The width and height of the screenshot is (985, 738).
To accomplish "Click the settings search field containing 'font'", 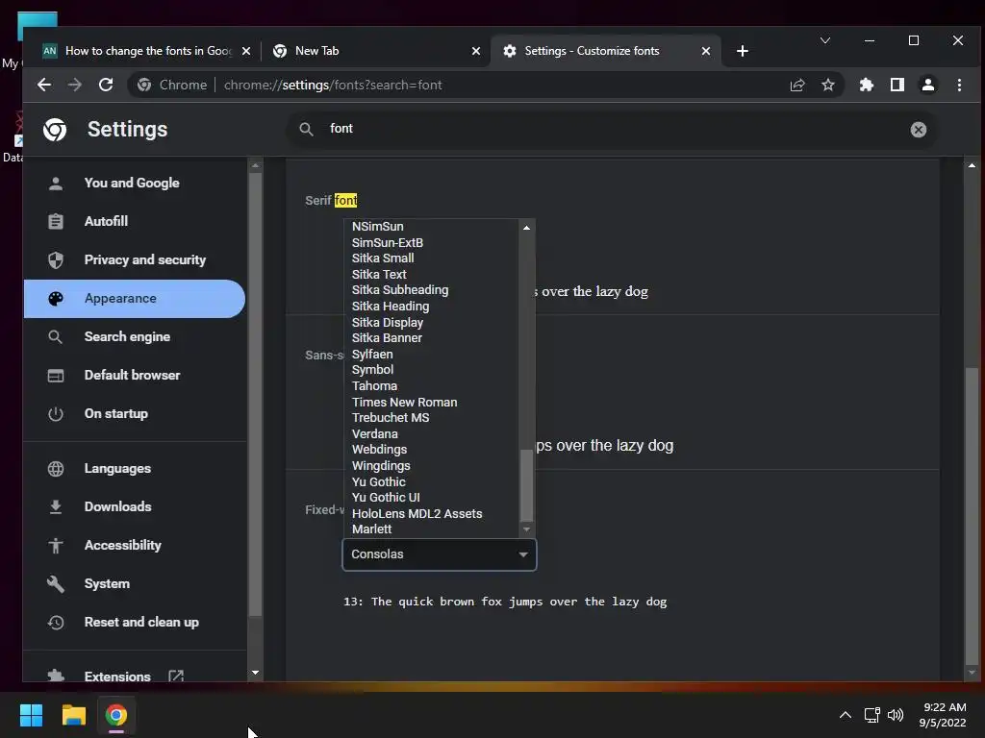I will coord(613,130).
